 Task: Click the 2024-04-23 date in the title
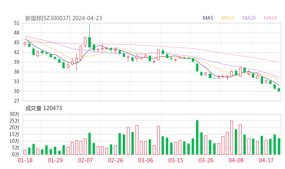(87, 18)
